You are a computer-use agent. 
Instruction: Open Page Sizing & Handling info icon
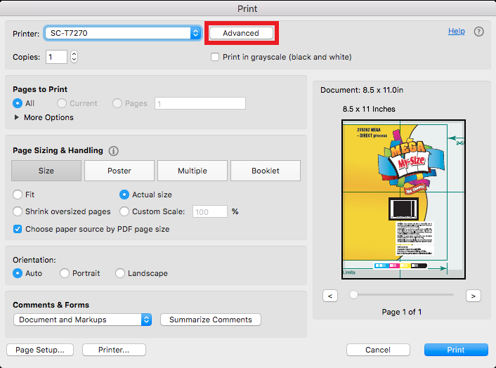[113, 151]
